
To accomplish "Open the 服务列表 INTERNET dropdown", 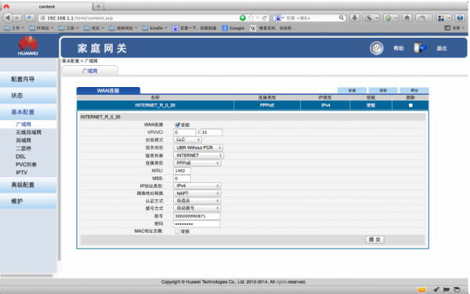I will tap(198, 155).
